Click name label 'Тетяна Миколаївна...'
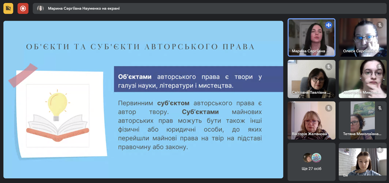This screenshot has width=389, height=183. [362, 134]
